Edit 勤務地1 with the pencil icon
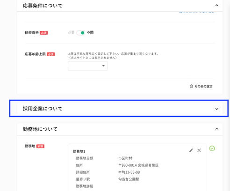Screen dimensions: 230x191 191,150
